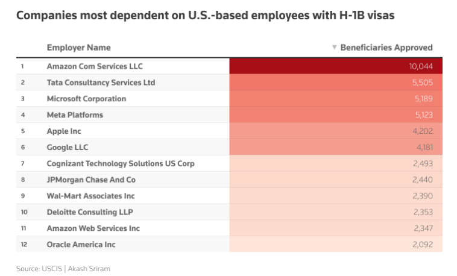Select the Amazon Com Services LLC row
457x276 pixels.
point(95,66)
